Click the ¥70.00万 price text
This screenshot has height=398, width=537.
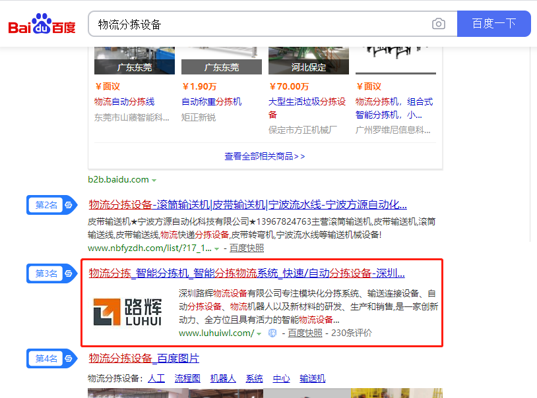click(289, 86)
